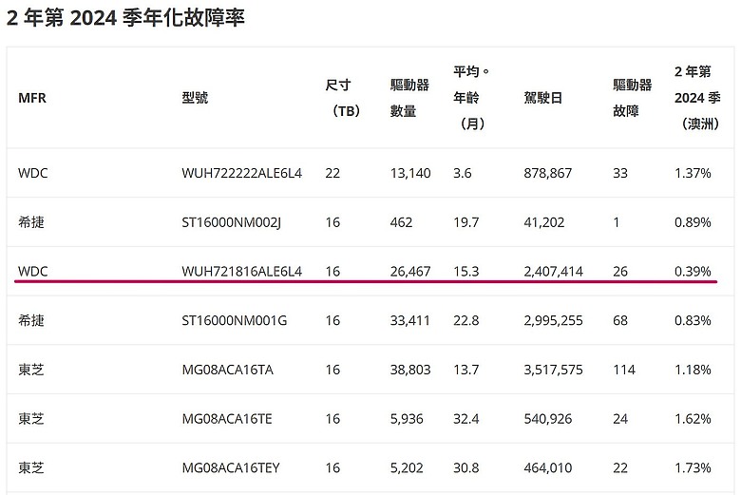Click the 驅動器數量 column header
Image resolution: width=741 pixels, height=495 pixels.
coord(409,98)
